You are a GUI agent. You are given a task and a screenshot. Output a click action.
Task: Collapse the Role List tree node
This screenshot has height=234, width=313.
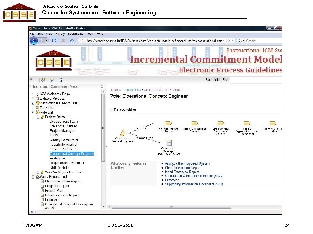click(33, 112)
